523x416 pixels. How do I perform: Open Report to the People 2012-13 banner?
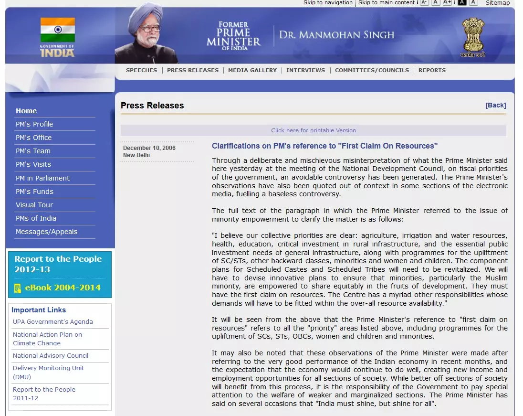point(58,264)
